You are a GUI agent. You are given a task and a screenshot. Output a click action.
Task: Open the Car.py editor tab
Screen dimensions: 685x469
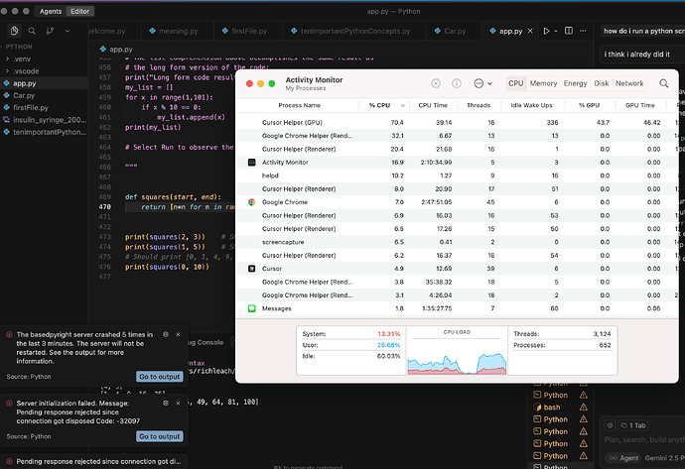456,31
